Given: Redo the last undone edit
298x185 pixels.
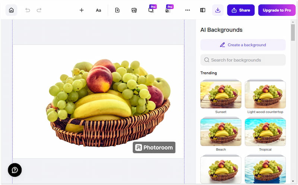Looking at the screenshot, I should [x=39, y=10].
